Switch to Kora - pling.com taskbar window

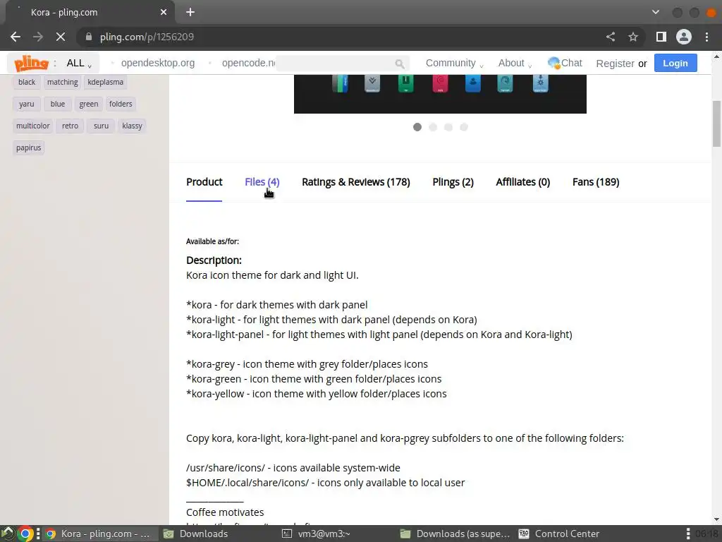coord(99,534)
